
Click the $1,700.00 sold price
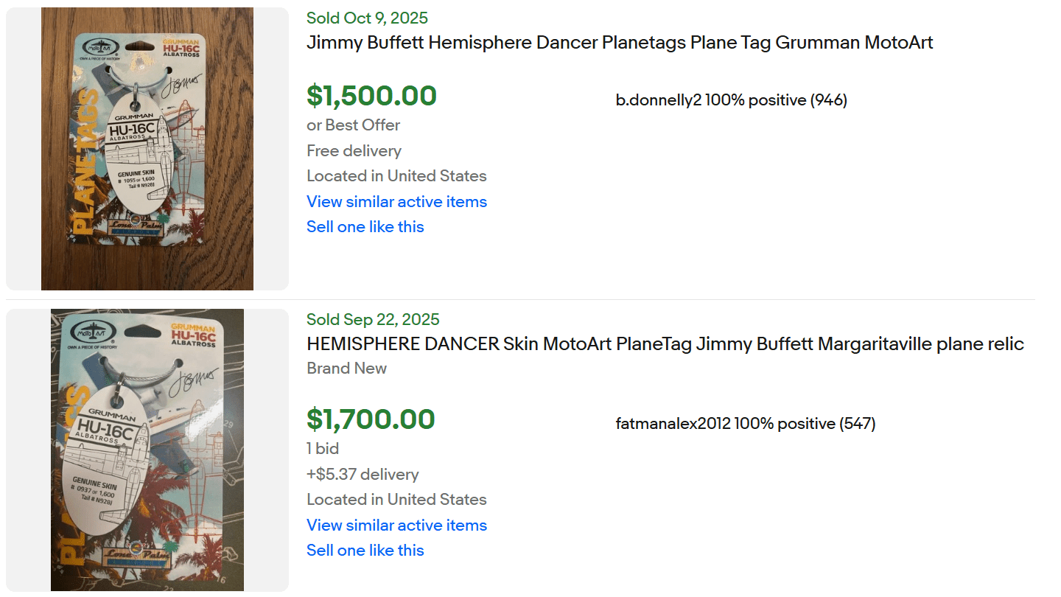click(371, 419)
